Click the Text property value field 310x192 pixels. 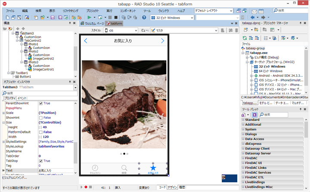[x=56, y=171]
